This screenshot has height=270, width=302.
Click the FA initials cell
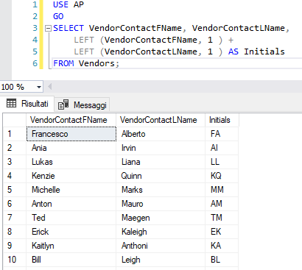(x=222, y=134)
